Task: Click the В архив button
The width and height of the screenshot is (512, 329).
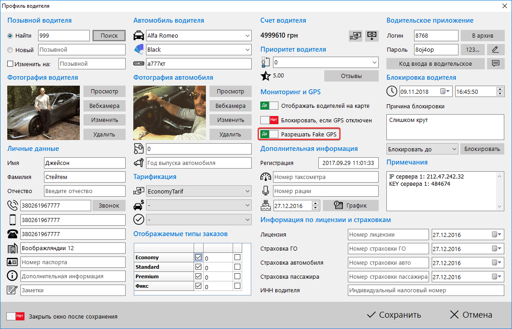Action: [x=482, y=36]
